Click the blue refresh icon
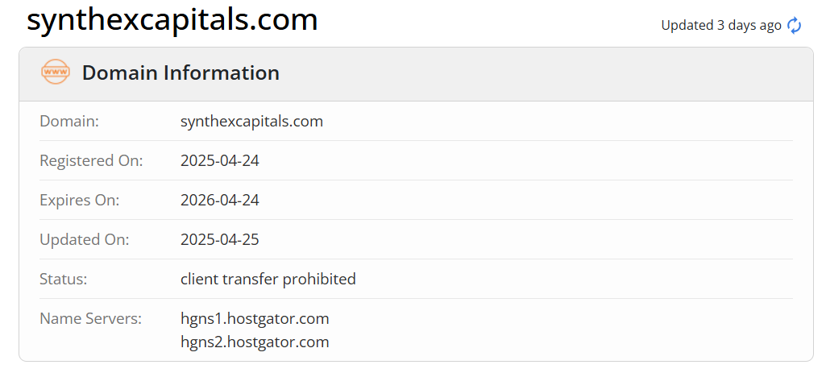The width and height of the screenshot is (826, 373). tap(795, 26)
